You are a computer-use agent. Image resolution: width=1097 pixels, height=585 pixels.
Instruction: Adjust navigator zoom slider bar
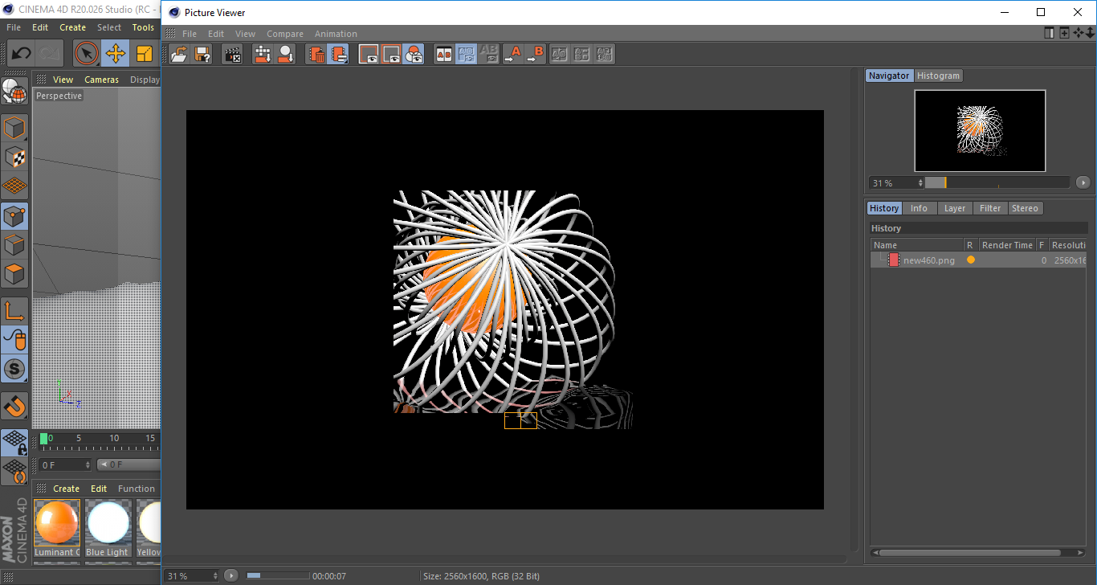click(x=997, y=182)
